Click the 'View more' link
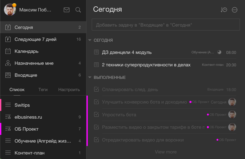The width and height of the screenshot is (245, 159). pos(166,152)
